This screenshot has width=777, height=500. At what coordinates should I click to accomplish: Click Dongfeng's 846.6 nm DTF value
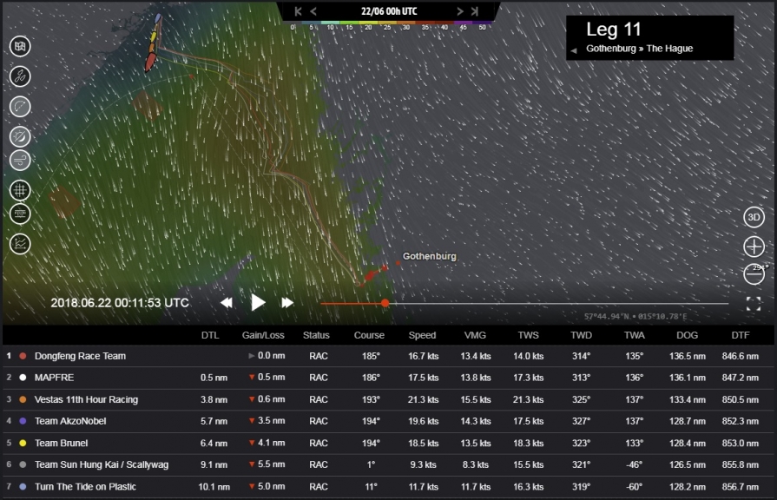[x=741, y=356]
